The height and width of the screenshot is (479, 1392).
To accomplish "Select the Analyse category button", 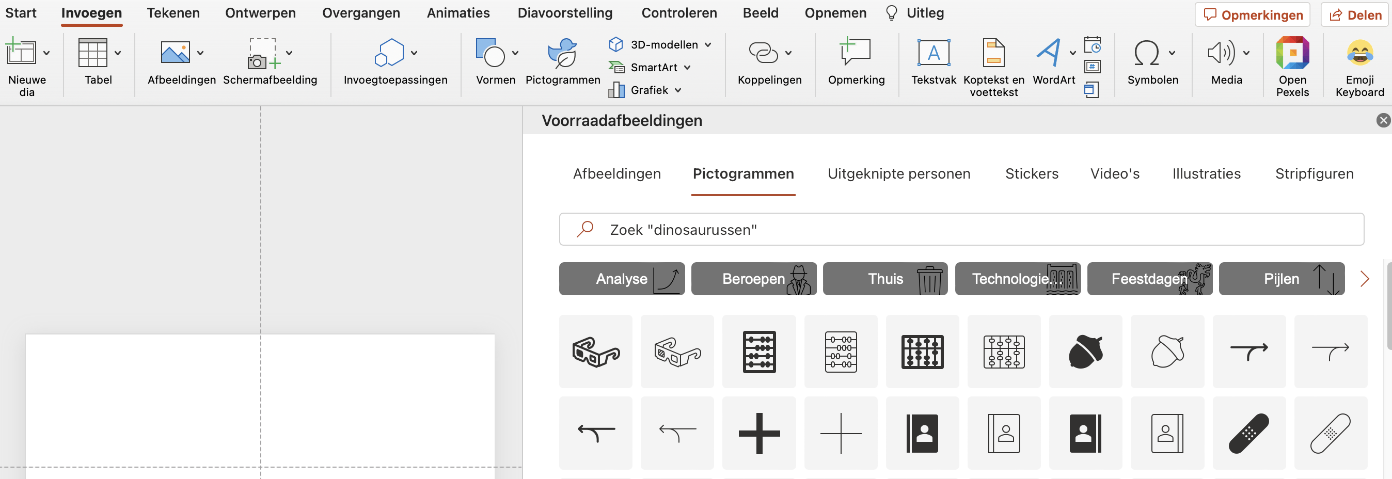I will [622, 279].
